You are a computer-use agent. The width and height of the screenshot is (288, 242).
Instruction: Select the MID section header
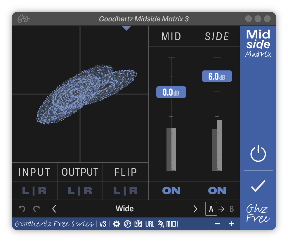(171, 36)
